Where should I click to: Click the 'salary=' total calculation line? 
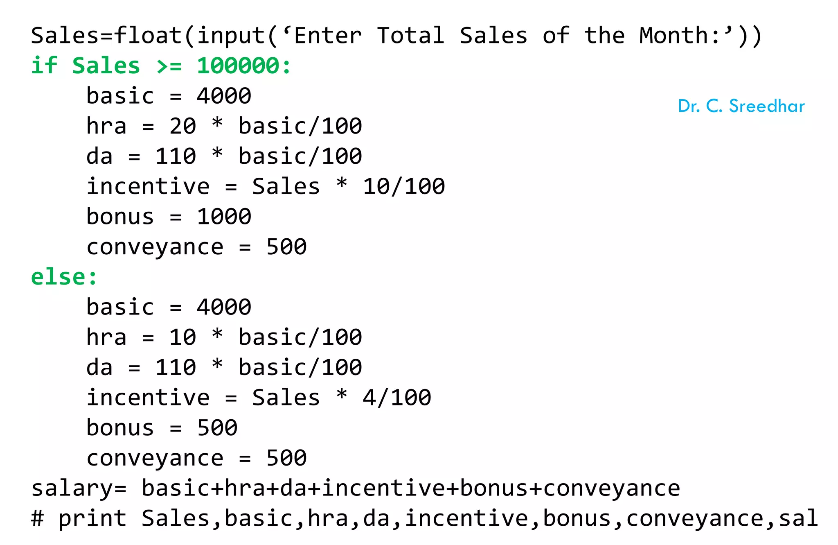[355, 488]
